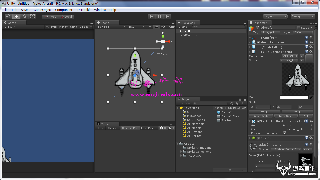The height and width of the screenshot is (180, 320).
Task: Enable the Static checkbox
Action: [x=299, y=28]
